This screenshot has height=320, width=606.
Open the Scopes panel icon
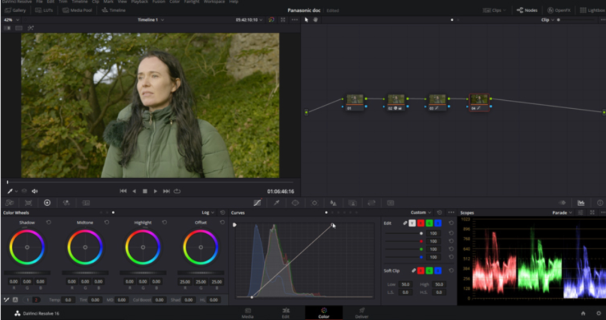pyautogui.click(x=581, y=203)
